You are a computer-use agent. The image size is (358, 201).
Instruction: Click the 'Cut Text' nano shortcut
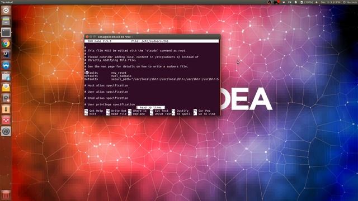[x=159, y=111]
